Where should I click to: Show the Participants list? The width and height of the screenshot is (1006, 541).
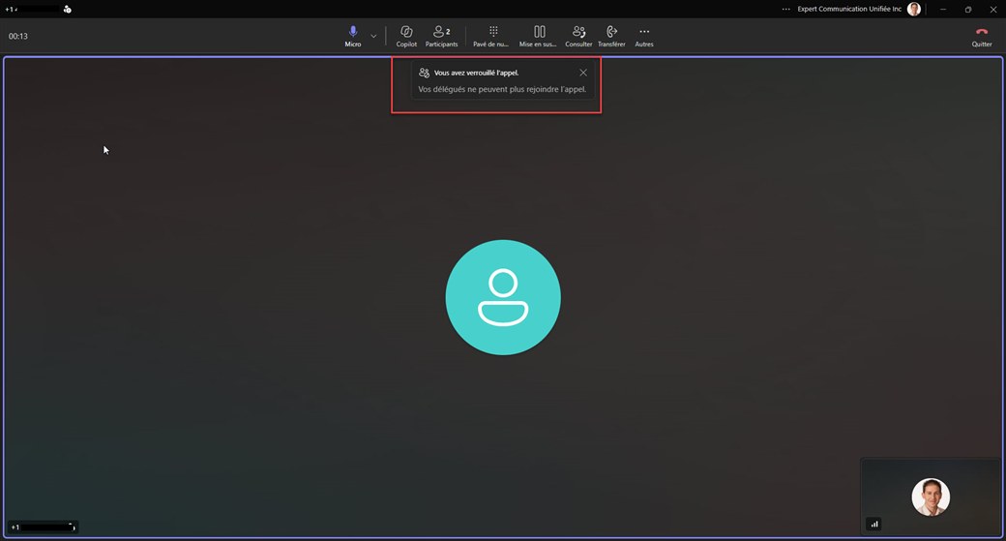point(441,36)
